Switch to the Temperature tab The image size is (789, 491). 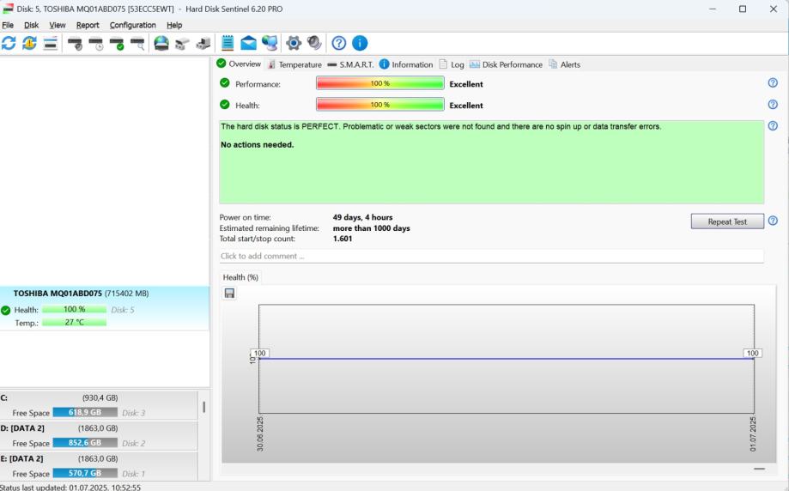(x=294, y=64)
